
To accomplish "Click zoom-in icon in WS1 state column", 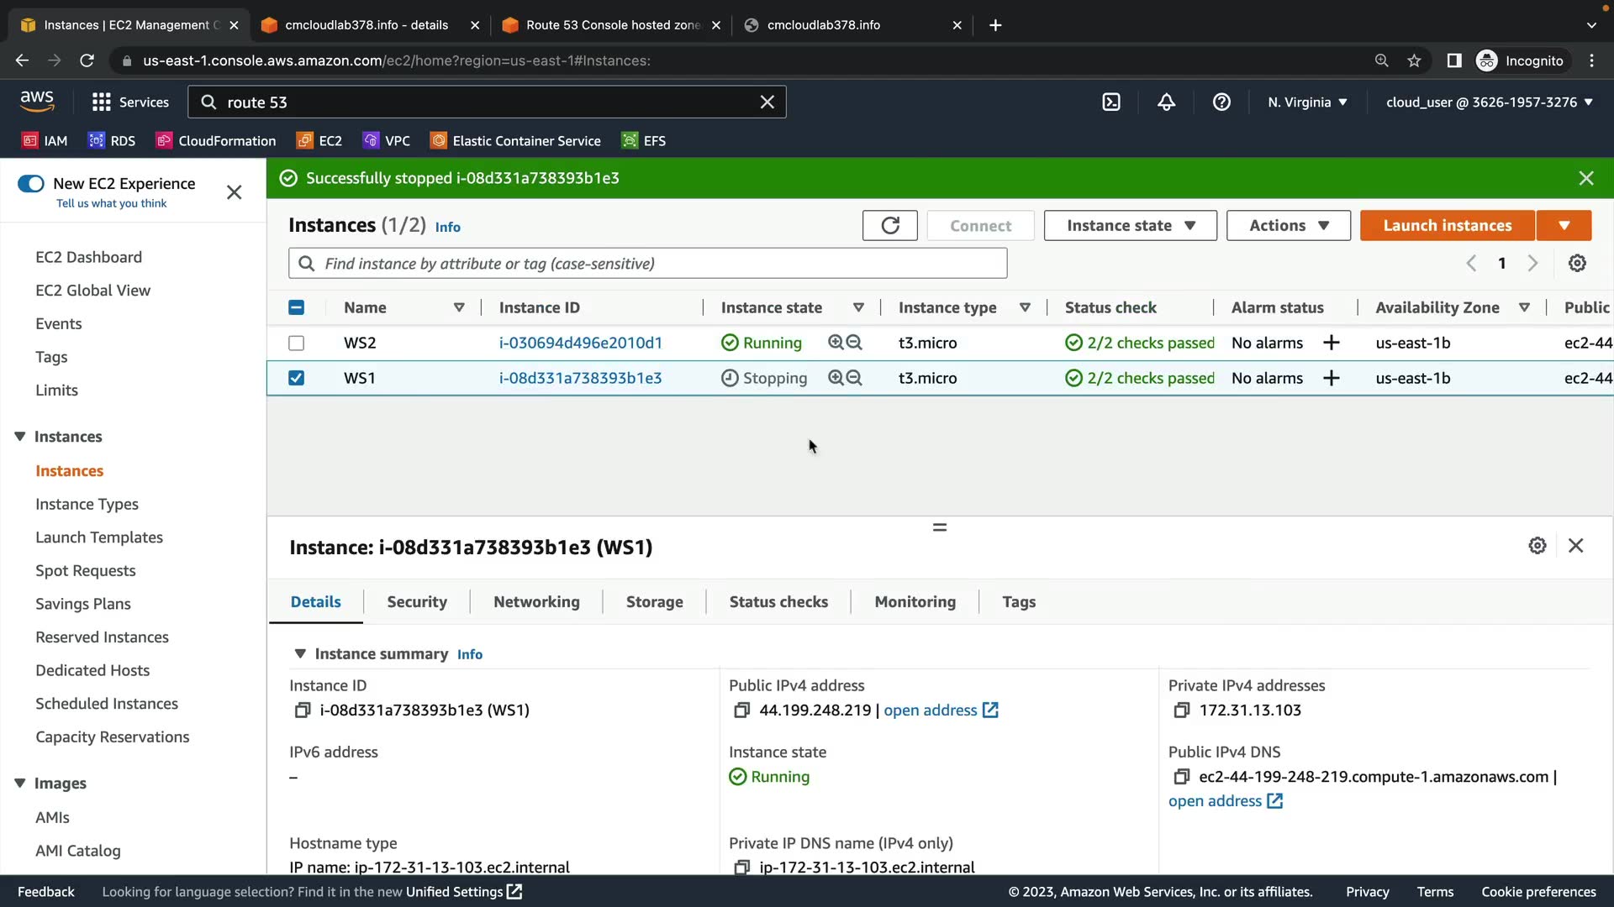I will point(836,378).
